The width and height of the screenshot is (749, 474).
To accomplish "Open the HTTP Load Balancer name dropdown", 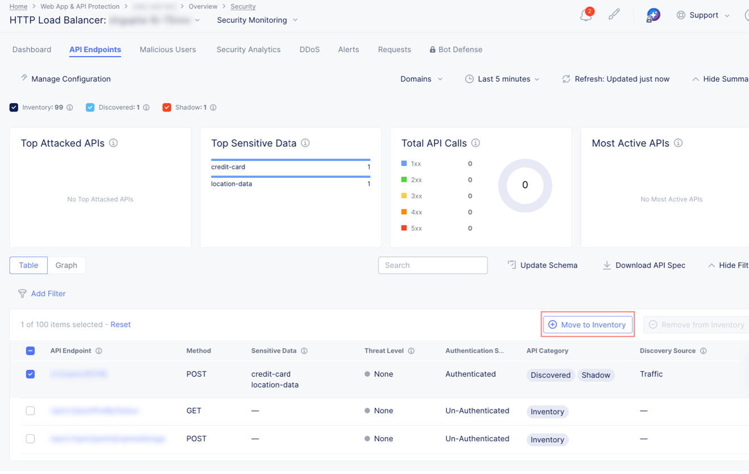I will point(197,20).
